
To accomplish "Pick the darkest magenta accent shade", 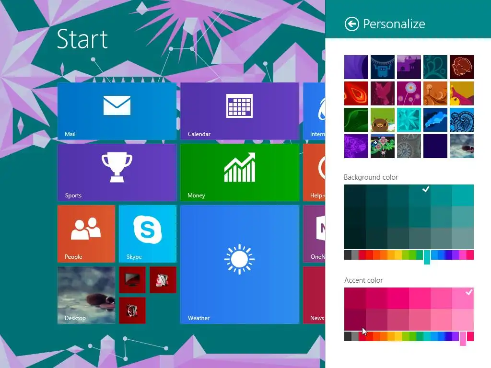I will click(355, 320).
